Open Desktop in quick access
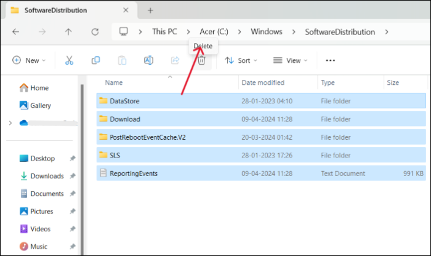 [x=38, y=159]
